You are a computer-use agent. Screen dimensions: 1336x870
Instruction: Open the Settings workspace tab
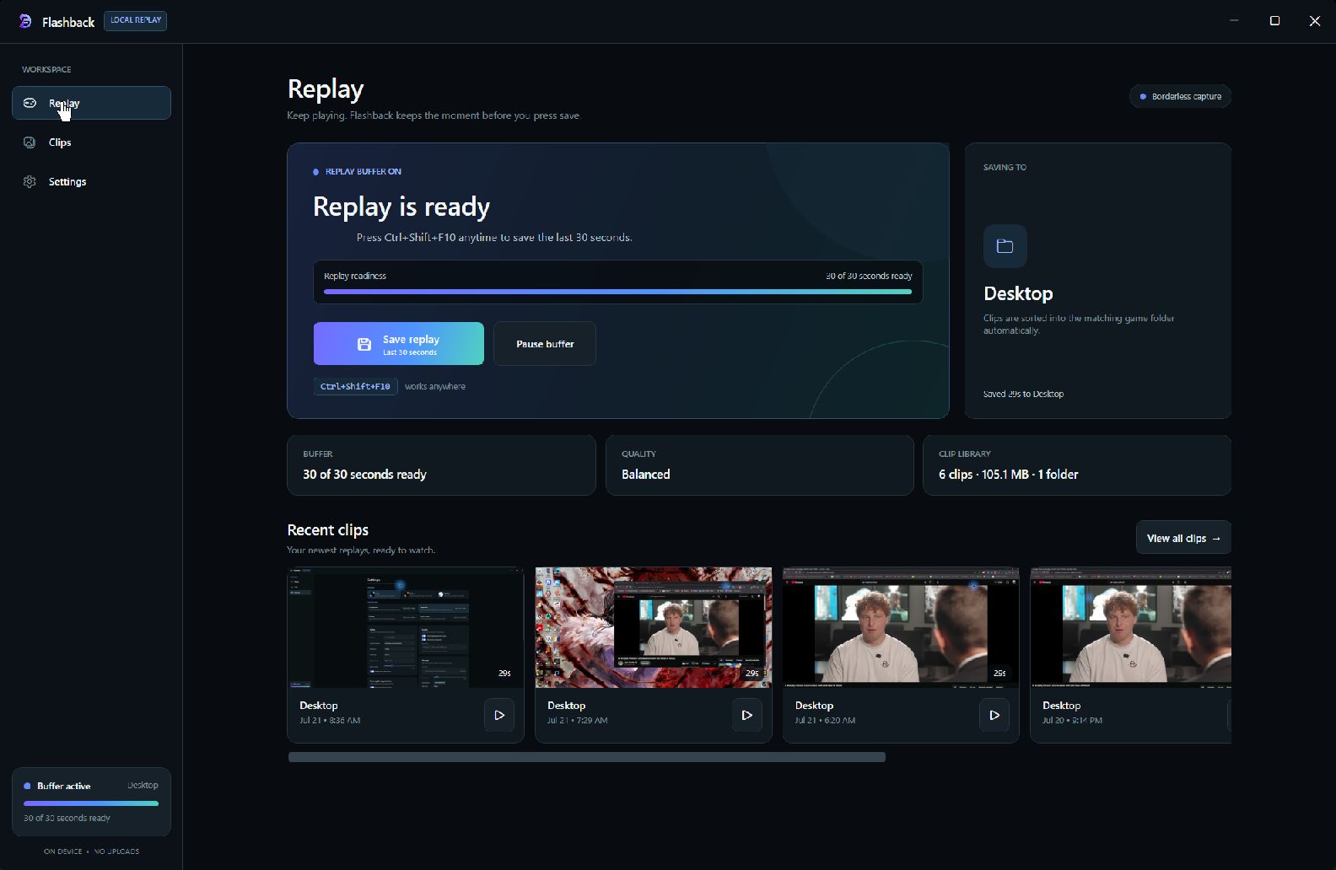[91, 181]
